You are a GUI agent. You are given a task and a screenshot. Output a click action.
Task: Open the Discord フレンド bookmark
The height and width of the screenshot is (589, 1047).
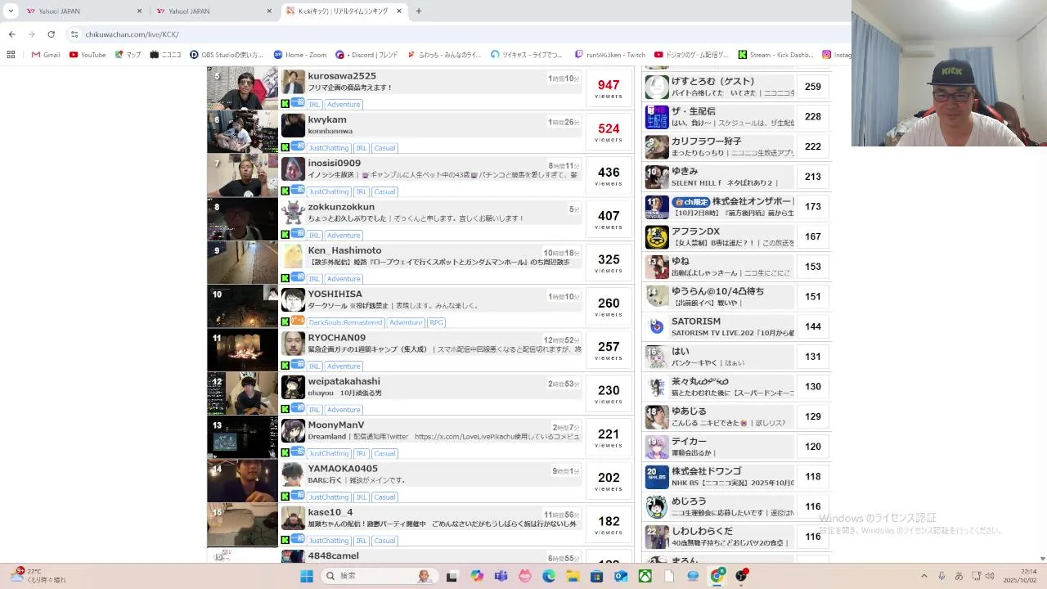click(366, 55)
